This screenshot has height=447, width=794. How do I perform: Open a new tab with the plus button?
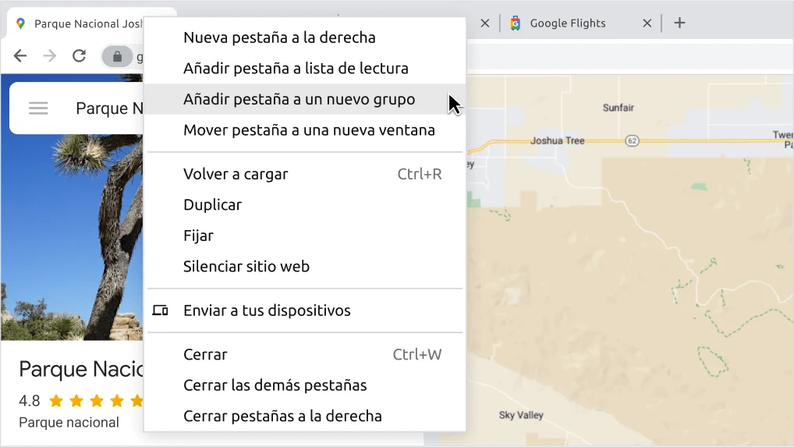tap(679, 23)
